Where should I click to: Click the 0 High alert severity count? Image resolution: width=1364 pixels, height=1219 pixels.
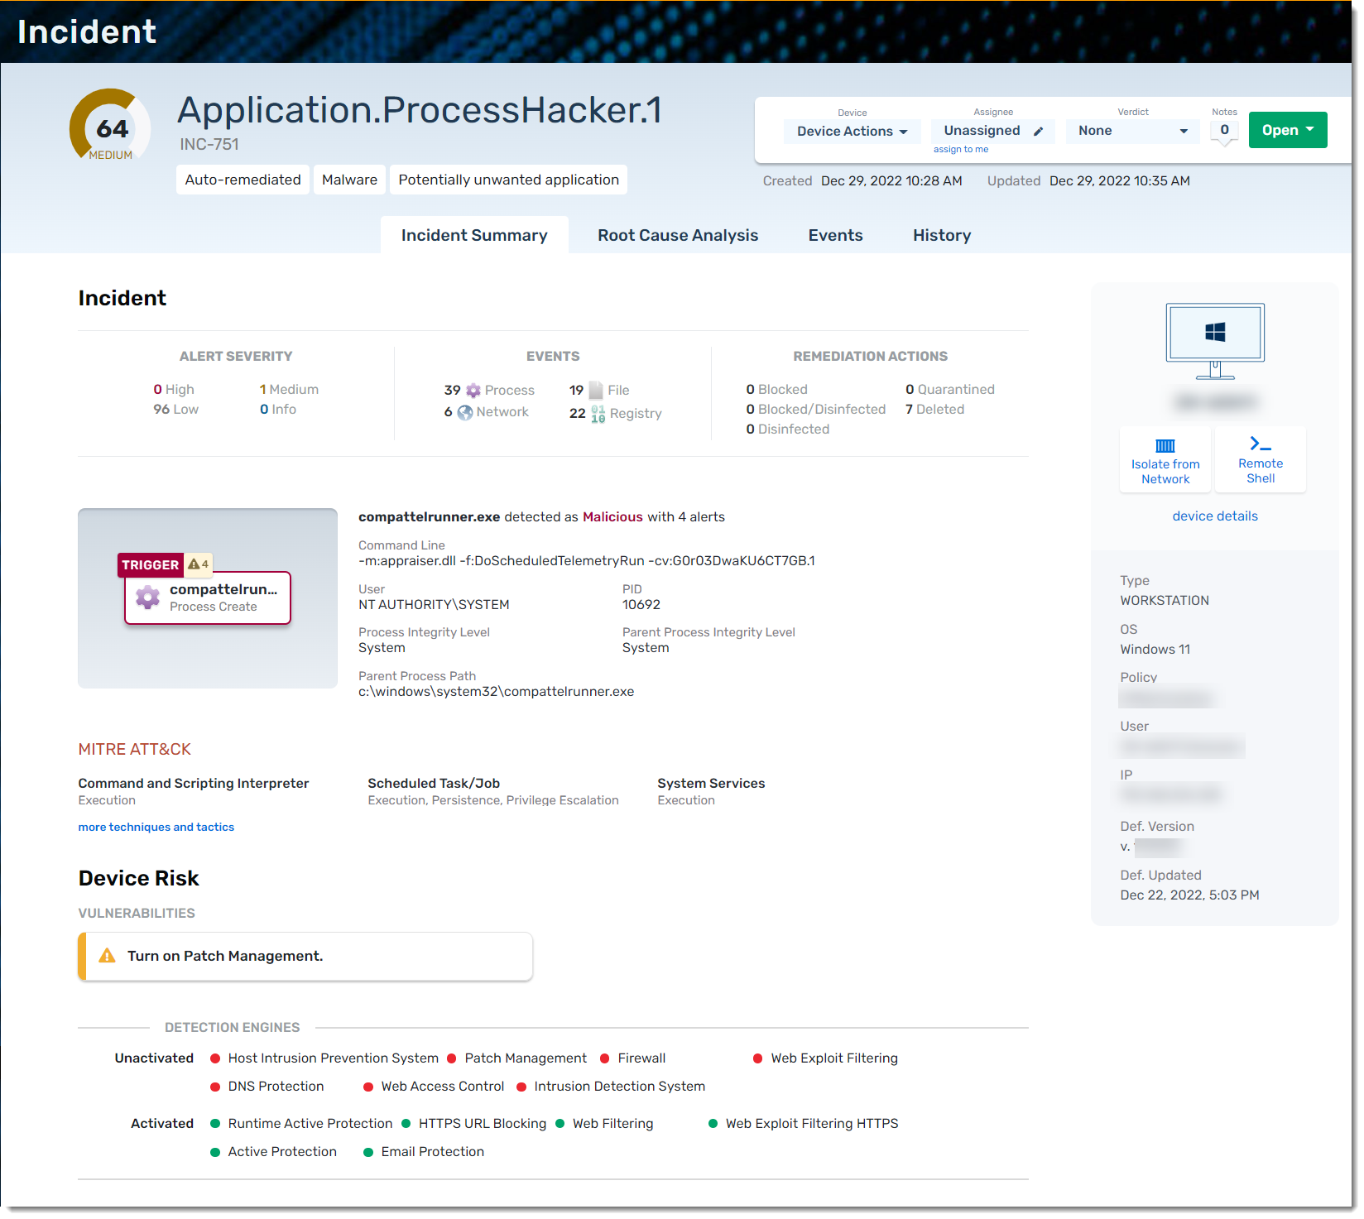[x=174, y=389]
